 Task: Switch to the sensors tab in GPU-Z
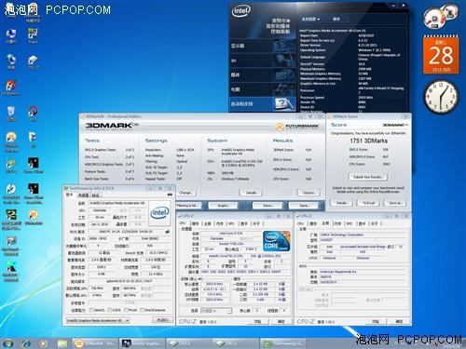[x=83, y=195]
